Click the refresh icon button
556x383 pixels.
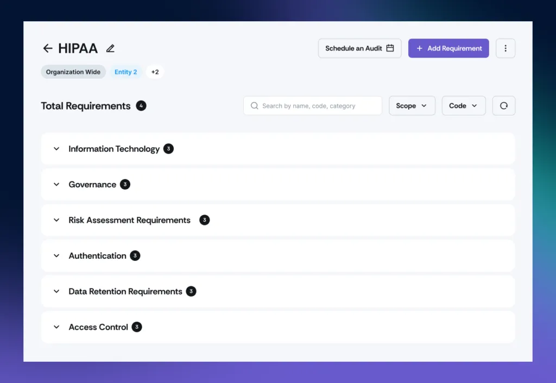point(503,106)
